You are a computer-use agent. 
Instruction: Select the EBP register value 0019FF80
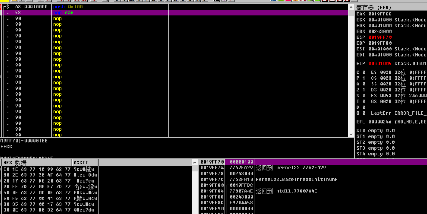(x=380, y=43)
